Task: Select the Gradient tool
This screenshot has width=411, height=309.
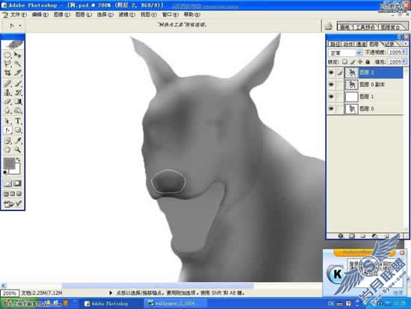Action: tap(18, 102)
